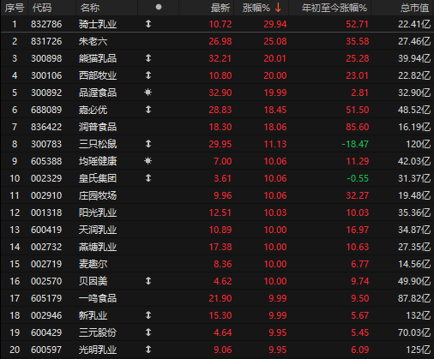Click the sunburst marker icon beside 品渥食品
This screenshot has width=434, height=359.
pyautogui.click(x=148, y=93)
